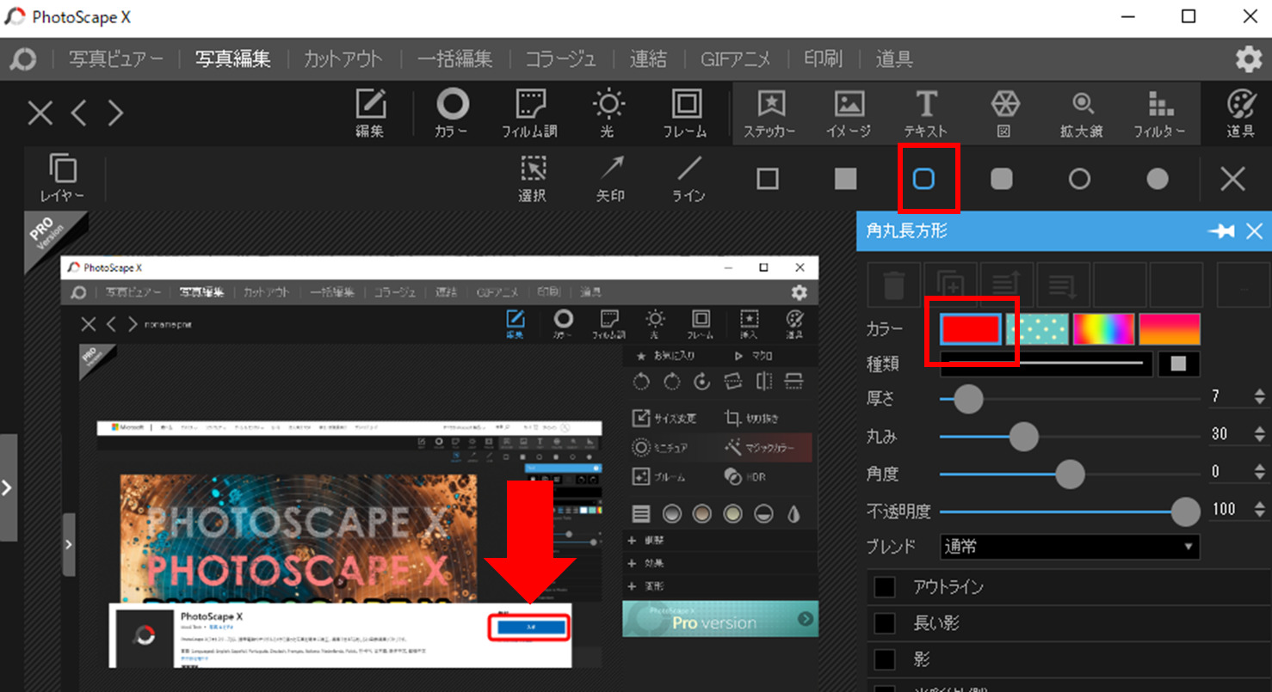Open the レイヤー layers panel
The width and height of the screenshot is (1272, 692).
click(62, 178)
